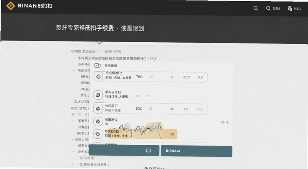This screenshot has height=169, width=308.
Task: Click the 048 value in the second row
Action: (x=138, y=96)
